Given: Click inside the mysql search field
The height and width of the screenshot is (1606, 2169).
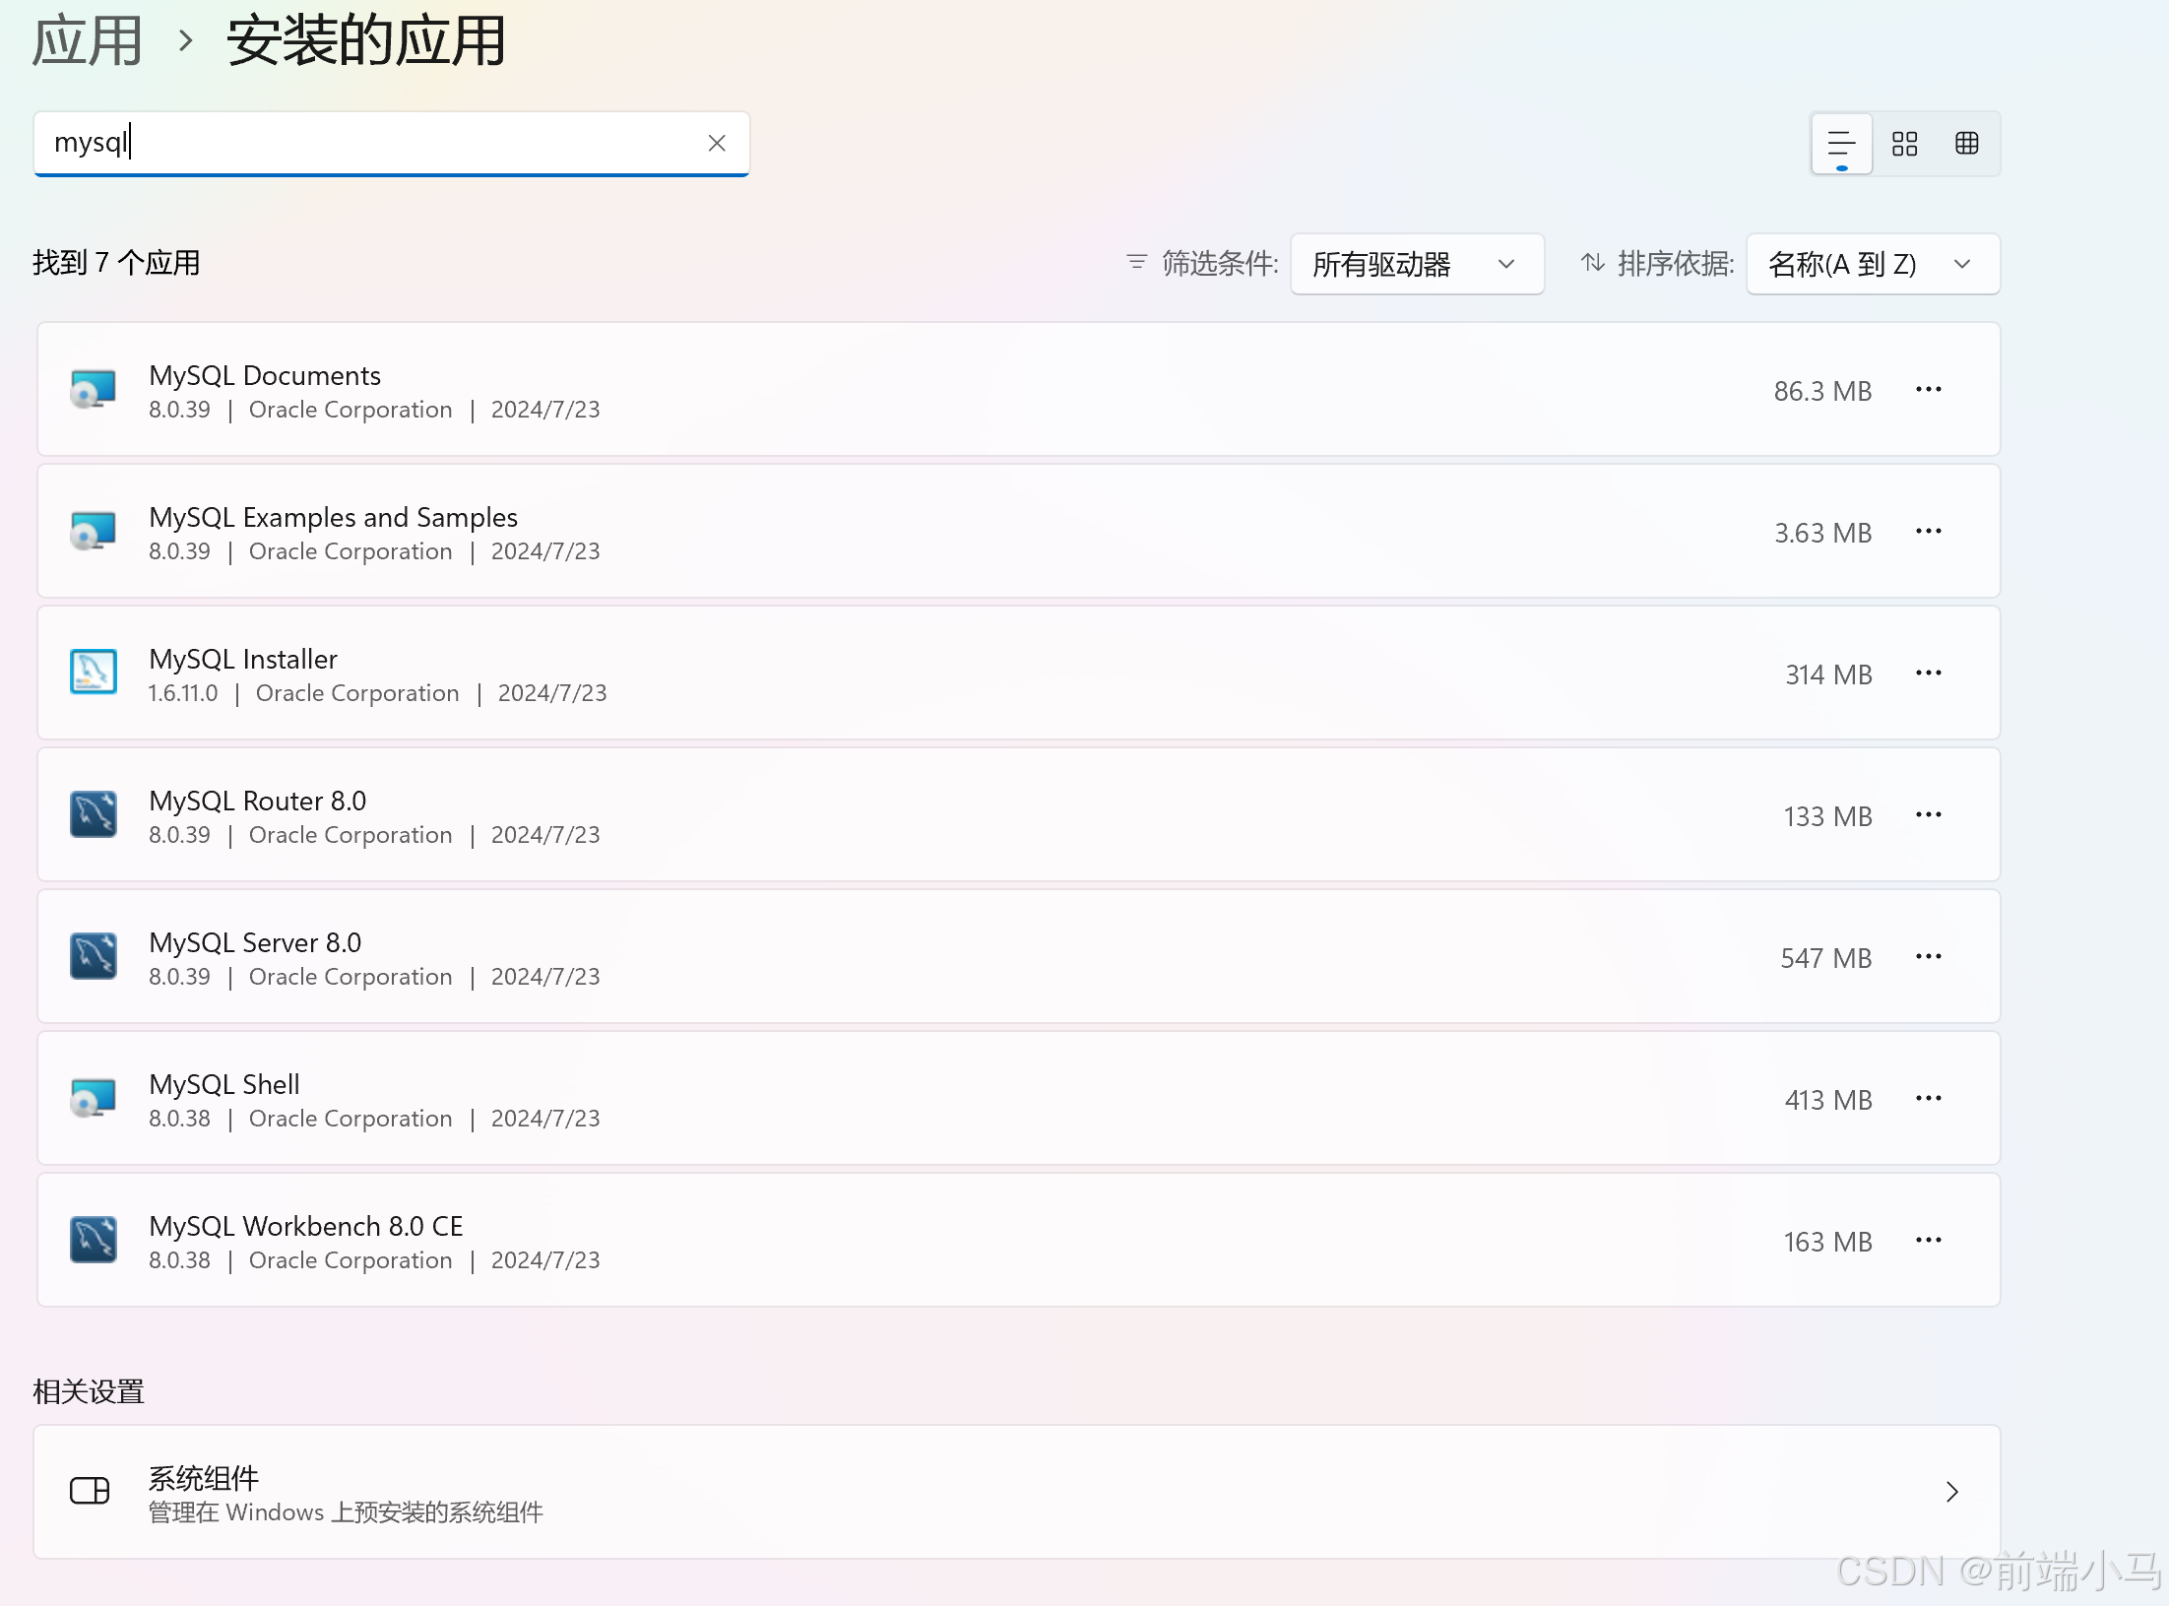Looking at the screenshot, I should click(x=374, y=144).
